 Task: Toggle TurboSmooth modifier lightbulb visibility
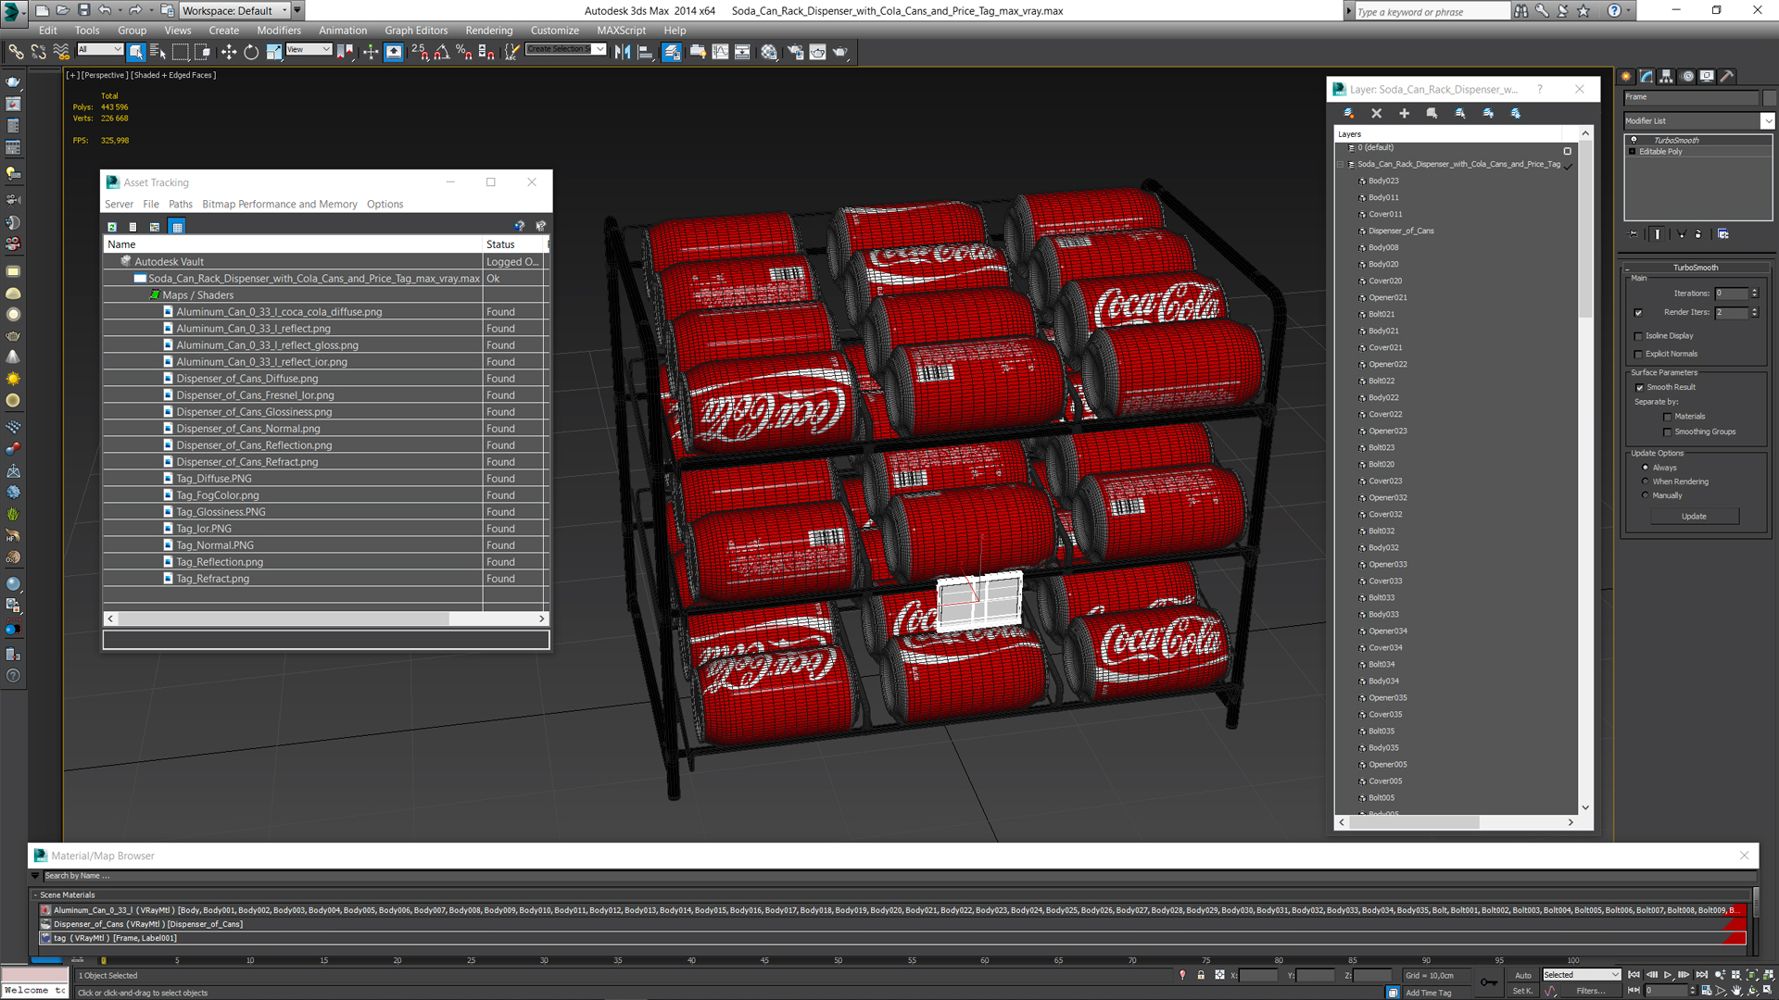1634,140
